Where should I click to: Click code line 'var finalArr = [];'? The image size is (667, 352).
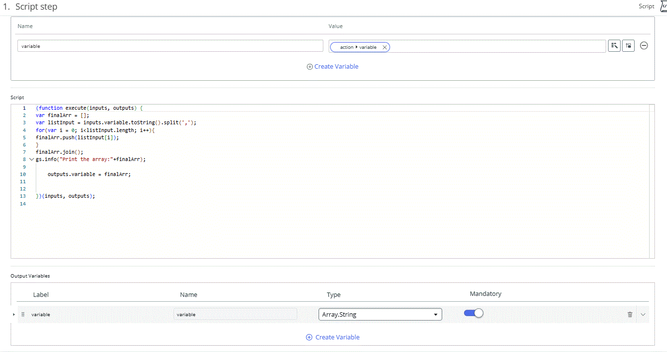pos(62,116)
